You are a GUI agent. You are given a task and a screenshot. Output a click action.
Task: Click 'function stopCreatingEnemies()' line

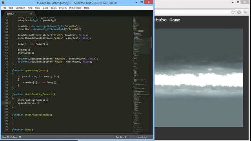pos(33,115)
